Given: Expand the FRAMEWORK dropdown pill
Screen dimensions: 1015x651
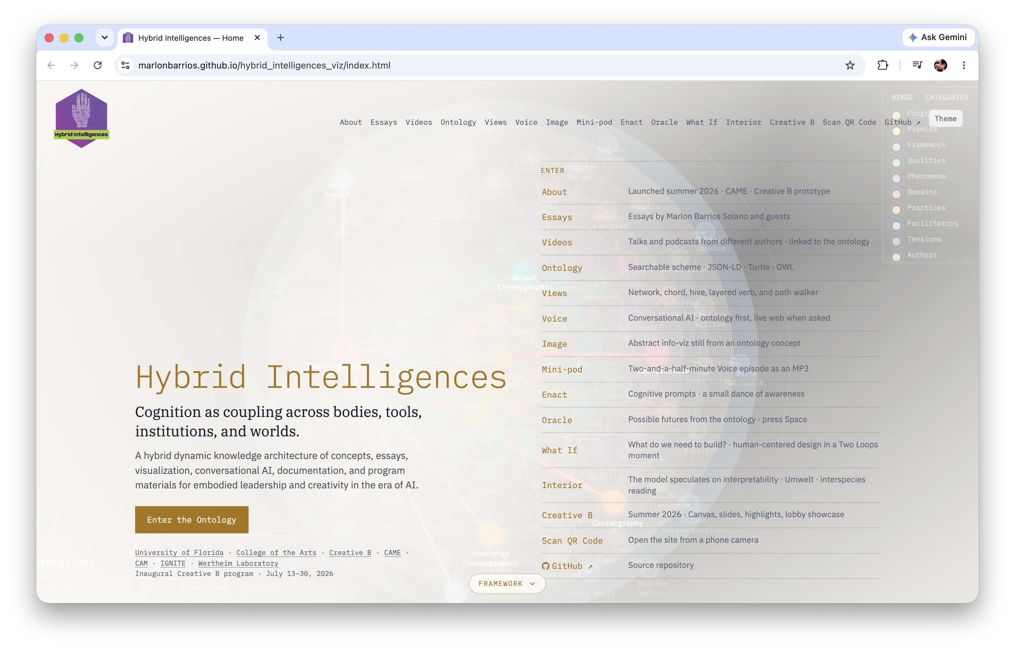Looking at the screenshot, I should pyautogui.click(x=507, y=583).
